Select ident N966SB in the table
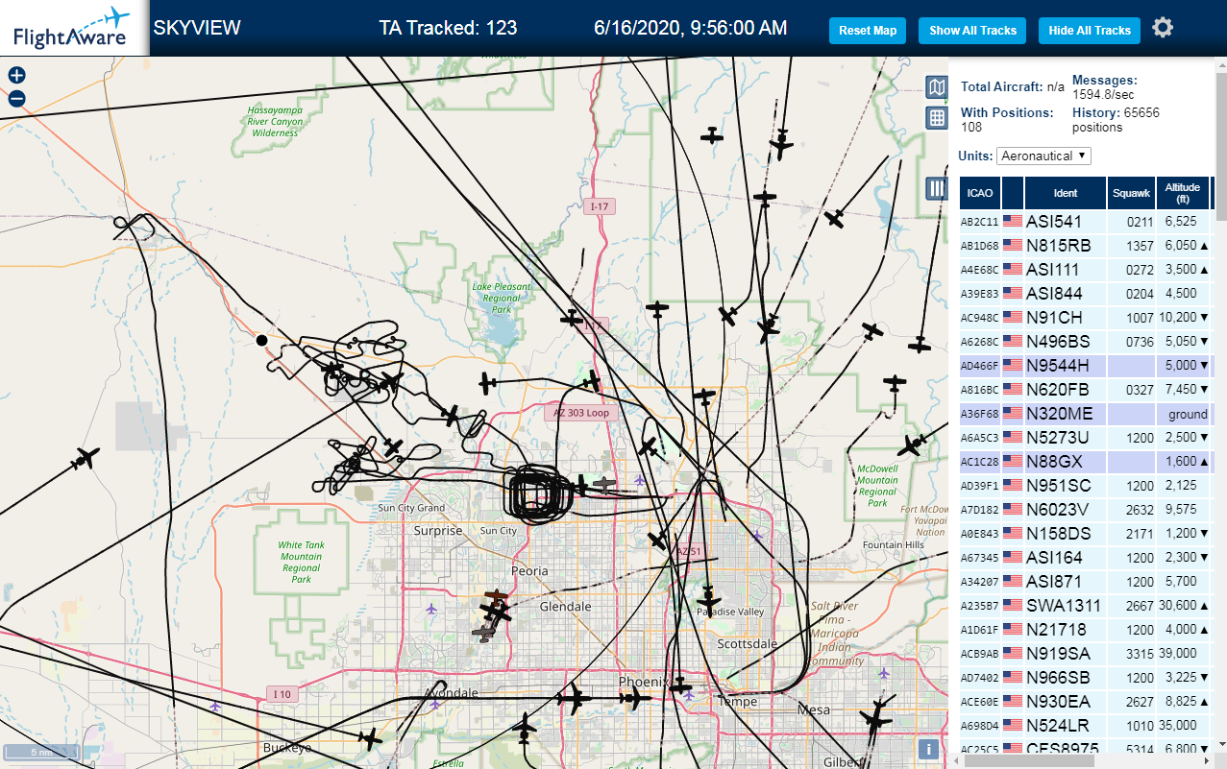Viewport: 1227px width, 769px height. pos(1059,677)
